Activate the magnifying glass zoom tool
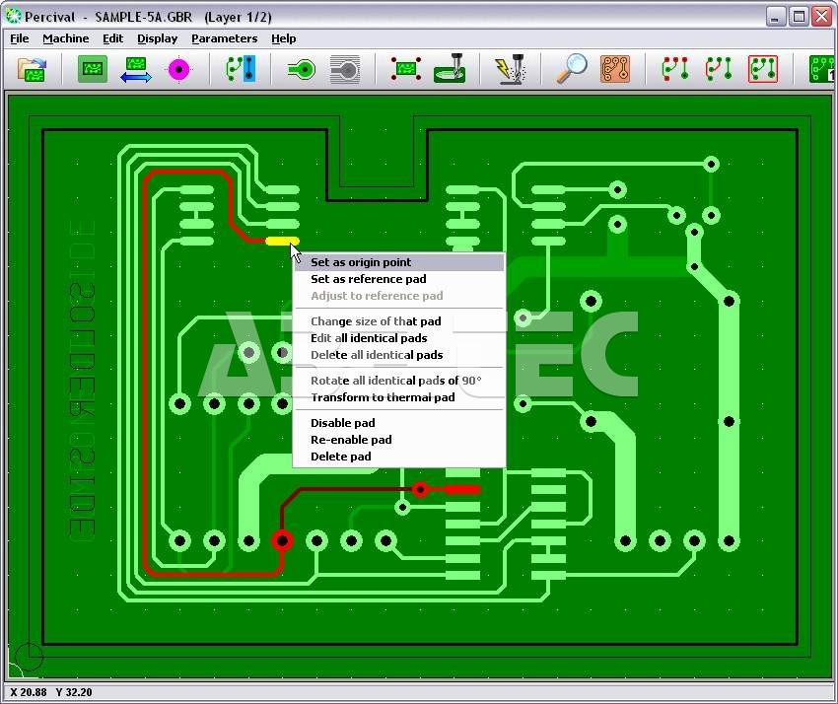The width and height of the screenshot is (838, 704). point(571,69)
